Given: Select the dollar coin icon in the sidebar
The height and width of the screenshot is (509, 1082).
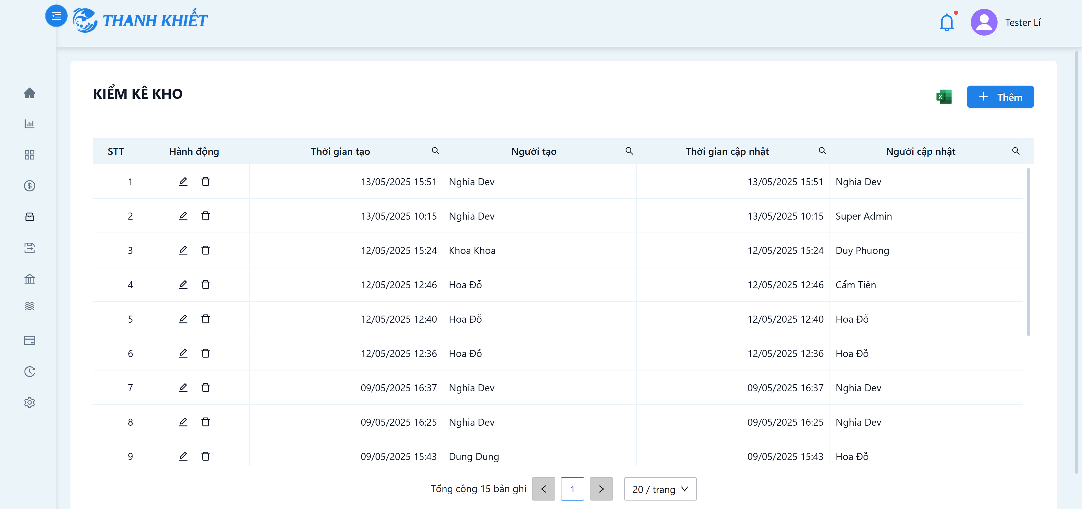Looking at the screenshot, I should pyautogui.click(x=29, y=186).
